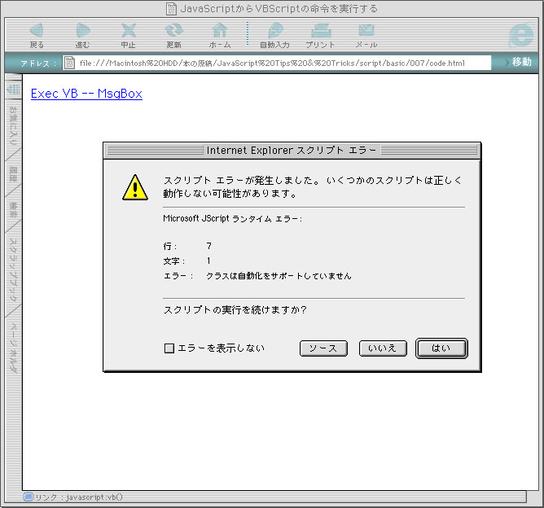Click the document icon in window title
This screenshot has width=544, height=508.
pos(171,9)
